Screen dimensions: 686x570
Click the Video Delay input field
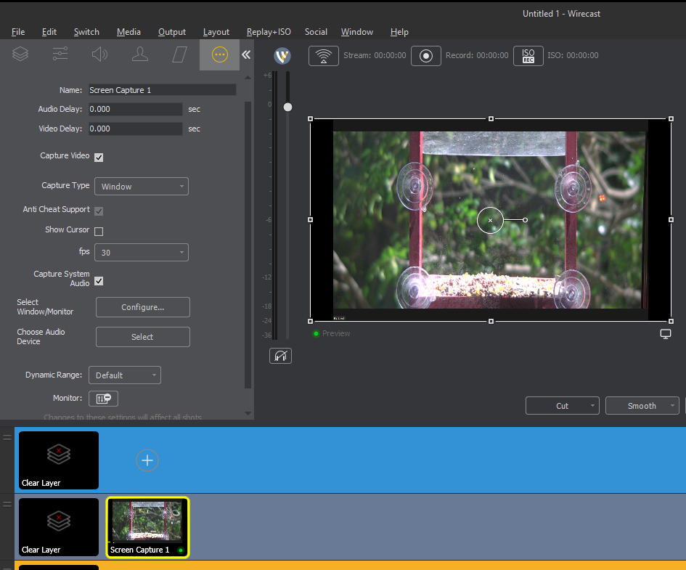click(x=136, y=129)
